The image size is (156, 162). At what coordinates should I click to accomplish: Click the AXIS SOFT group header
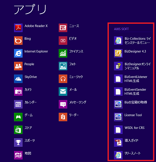122,29
